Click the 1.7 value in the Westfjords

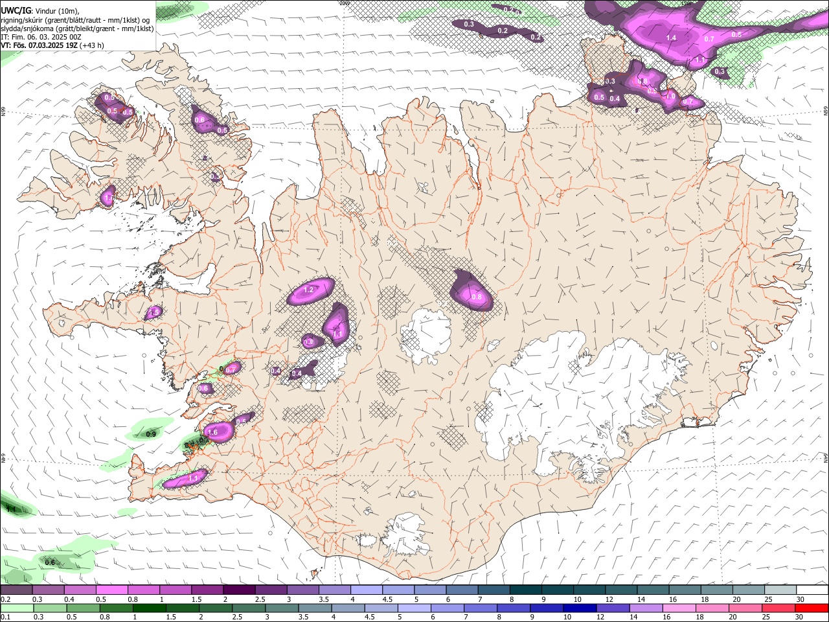(x=108, y=198)
